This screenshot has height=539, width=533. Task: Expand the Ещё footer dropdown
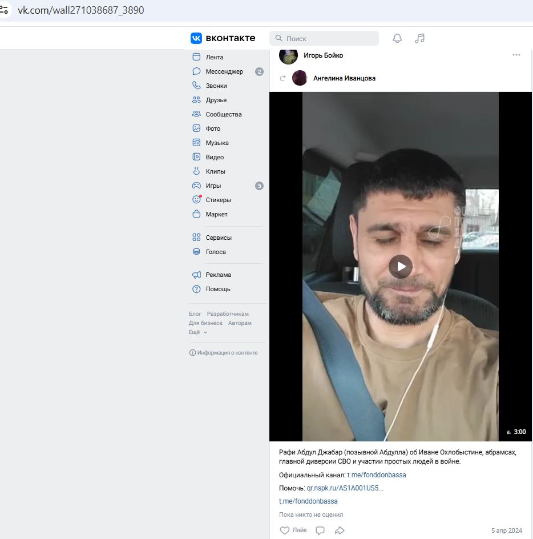pyautogui.click(x=197, y=332)
